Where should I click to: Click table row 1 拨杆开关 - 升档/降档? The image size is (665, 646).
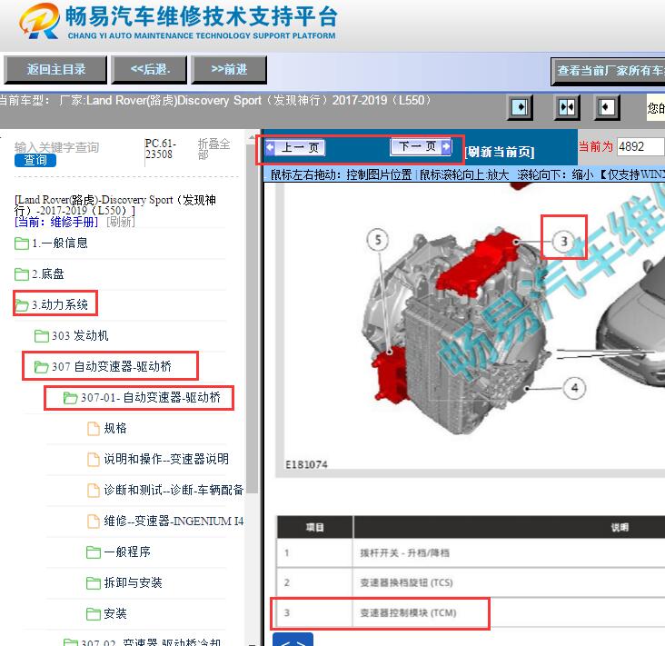[x=471, y=552]
